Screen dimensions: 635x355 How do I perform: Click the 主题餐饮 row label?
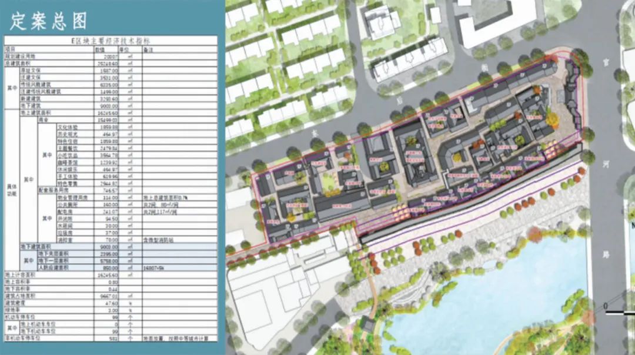(x=66, y=147)
